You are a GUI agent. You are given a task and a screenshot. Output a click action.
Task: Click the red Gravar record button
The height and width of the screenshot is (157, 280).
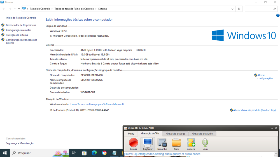click(133, 143)
